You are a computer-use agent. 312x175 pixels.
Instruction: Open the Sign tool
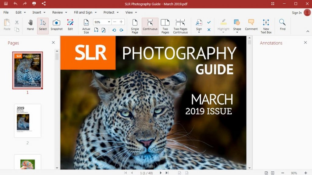(199, 25)
